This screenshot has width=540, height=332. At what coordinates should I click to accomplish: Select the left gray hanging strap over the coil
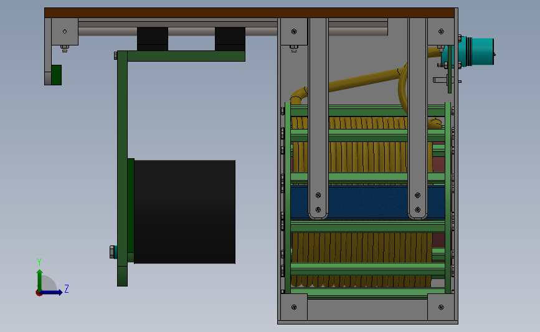pos(318,117)
